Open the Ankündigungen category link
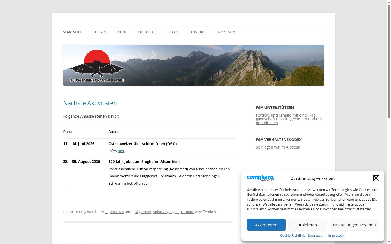The image size is (391, 244). click(166, 212)
